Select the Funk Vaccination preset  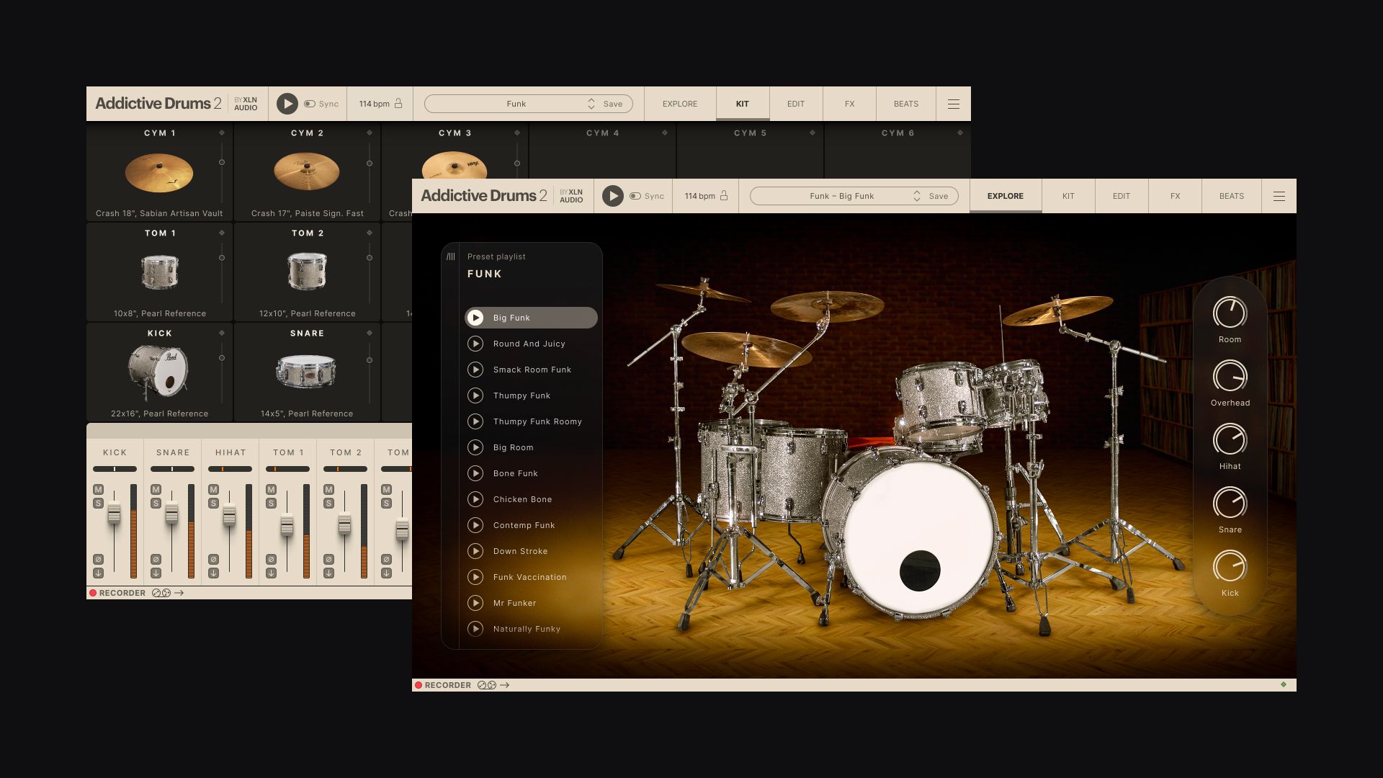531,577
